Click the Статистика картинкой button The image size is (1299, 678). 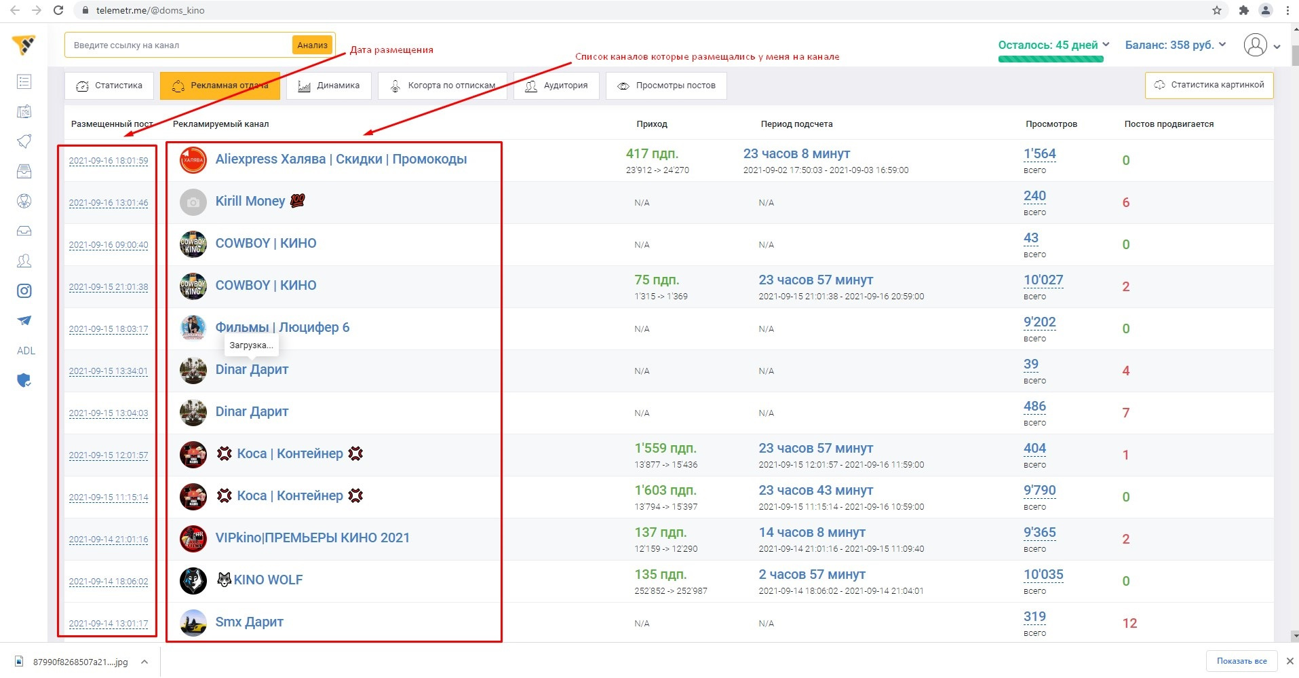click(x=1209, y=86)
